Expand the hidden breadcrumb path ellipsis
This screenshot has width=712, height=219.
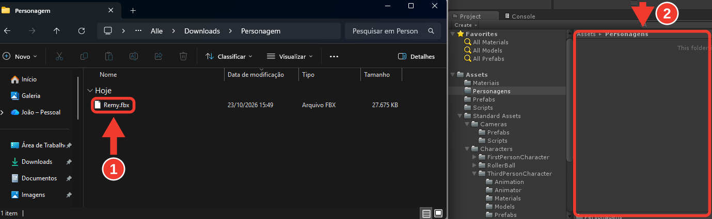point(138,31)
